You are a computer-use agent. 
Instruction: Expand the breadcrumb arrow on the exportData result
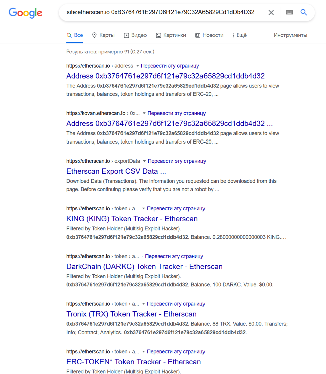(144, 161)
